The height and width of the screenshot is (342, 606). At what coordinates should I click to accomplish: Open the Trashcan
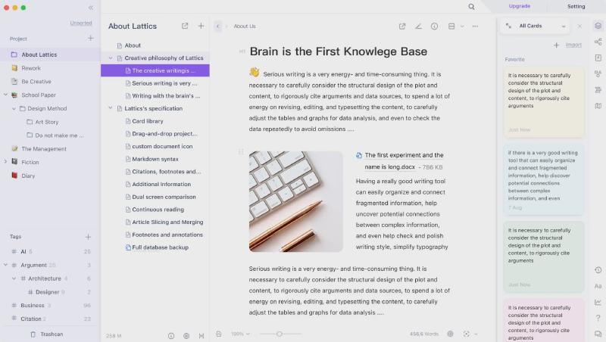[52, 334]
